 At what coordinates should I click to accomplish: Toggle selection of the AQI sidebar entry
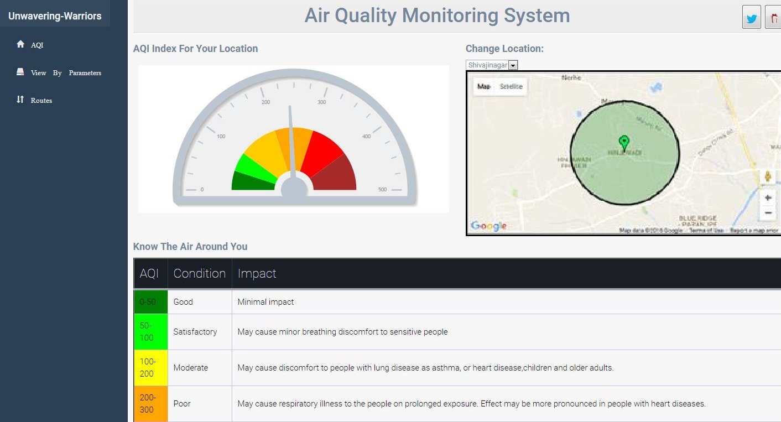[38, 45]
